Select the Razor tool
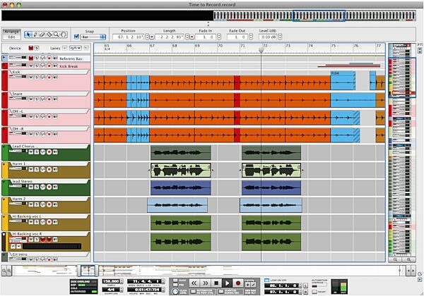424x296 pixels. point(49,35)
